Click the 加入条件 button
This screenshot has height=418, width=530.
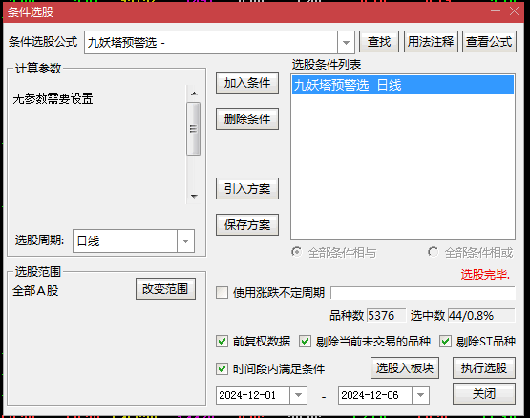(x=247, y=82)
